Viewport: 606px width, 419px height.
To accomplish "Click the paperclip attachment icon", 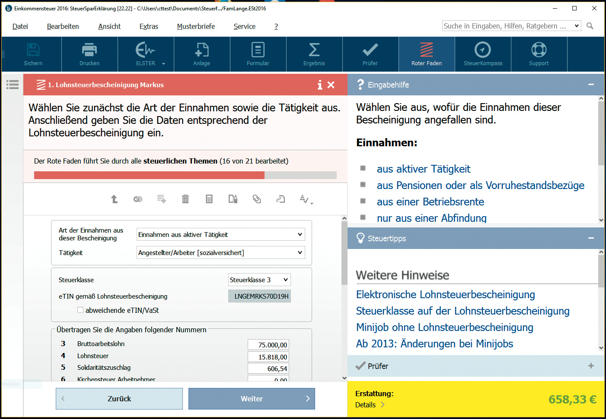I will [x=257, y=199].
